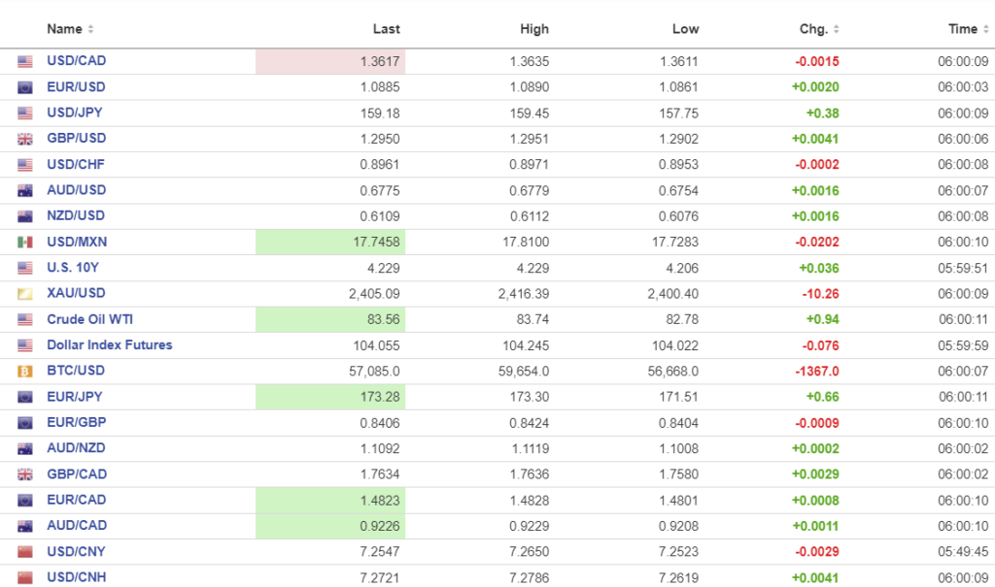Click the Mexico flag icon beside USD/MXN
The height and width of the screenshot is (587, 995).
point(25,242)
